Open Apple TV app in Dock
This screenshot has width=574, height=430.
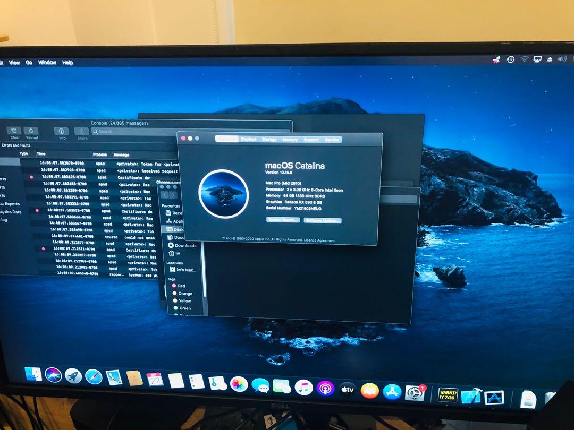[348, 390]
